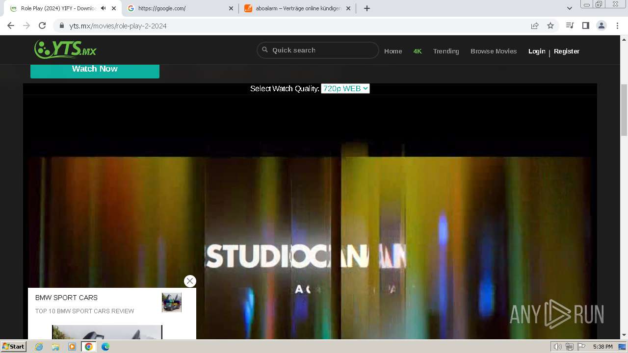Image resolution: width=628 pixels, height=353 pixels.
Task: Click the 5:38 PM clock
Action: (602, 347)
